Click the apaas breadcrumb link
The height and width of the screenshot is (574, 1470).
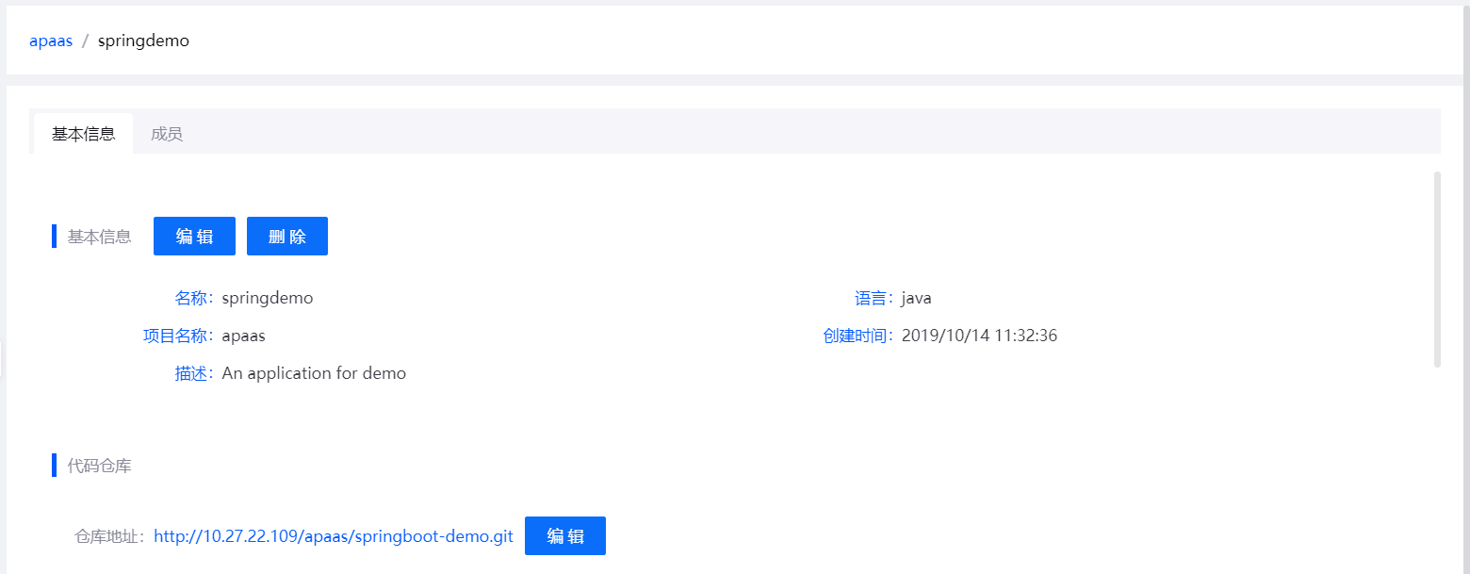coord(51,41)
